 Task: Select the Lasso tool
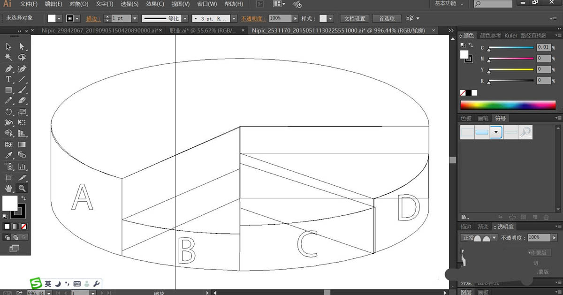pyautogui.click(x=22, y=57)
